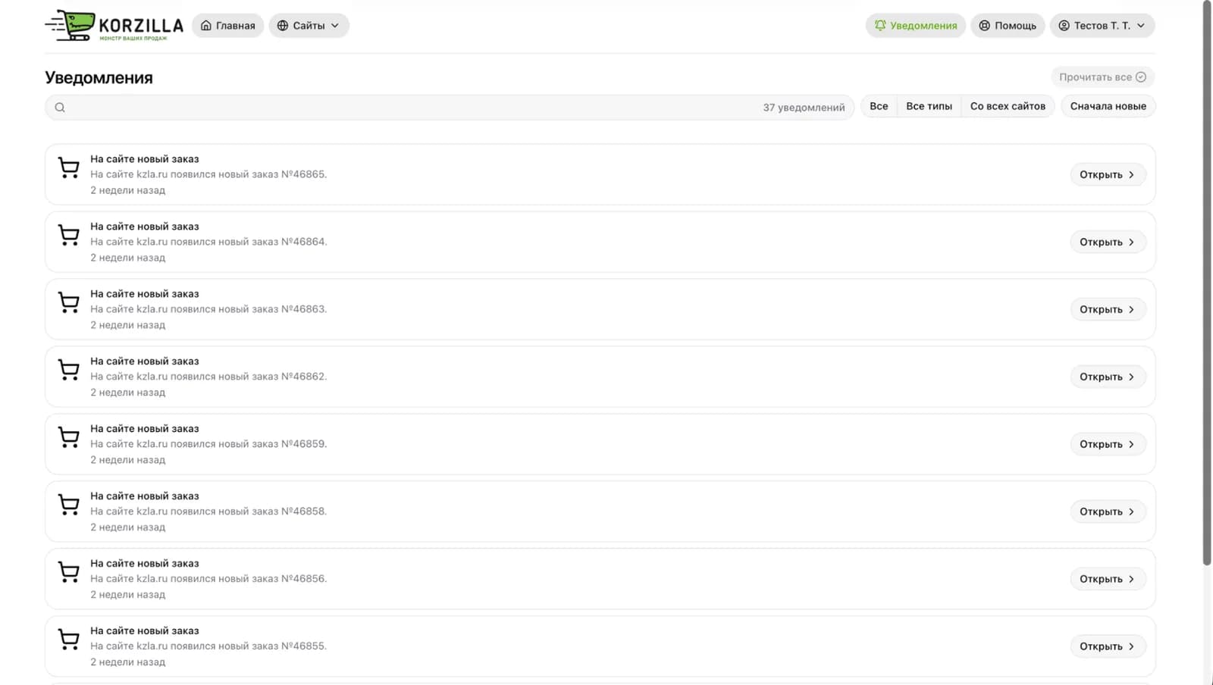The image size is (1213, 685).
Task: Go to Главная page
Action: (227, 26)
